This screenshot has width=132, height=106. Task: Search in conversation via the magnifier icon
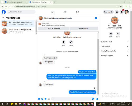click(x=118, y=34)
